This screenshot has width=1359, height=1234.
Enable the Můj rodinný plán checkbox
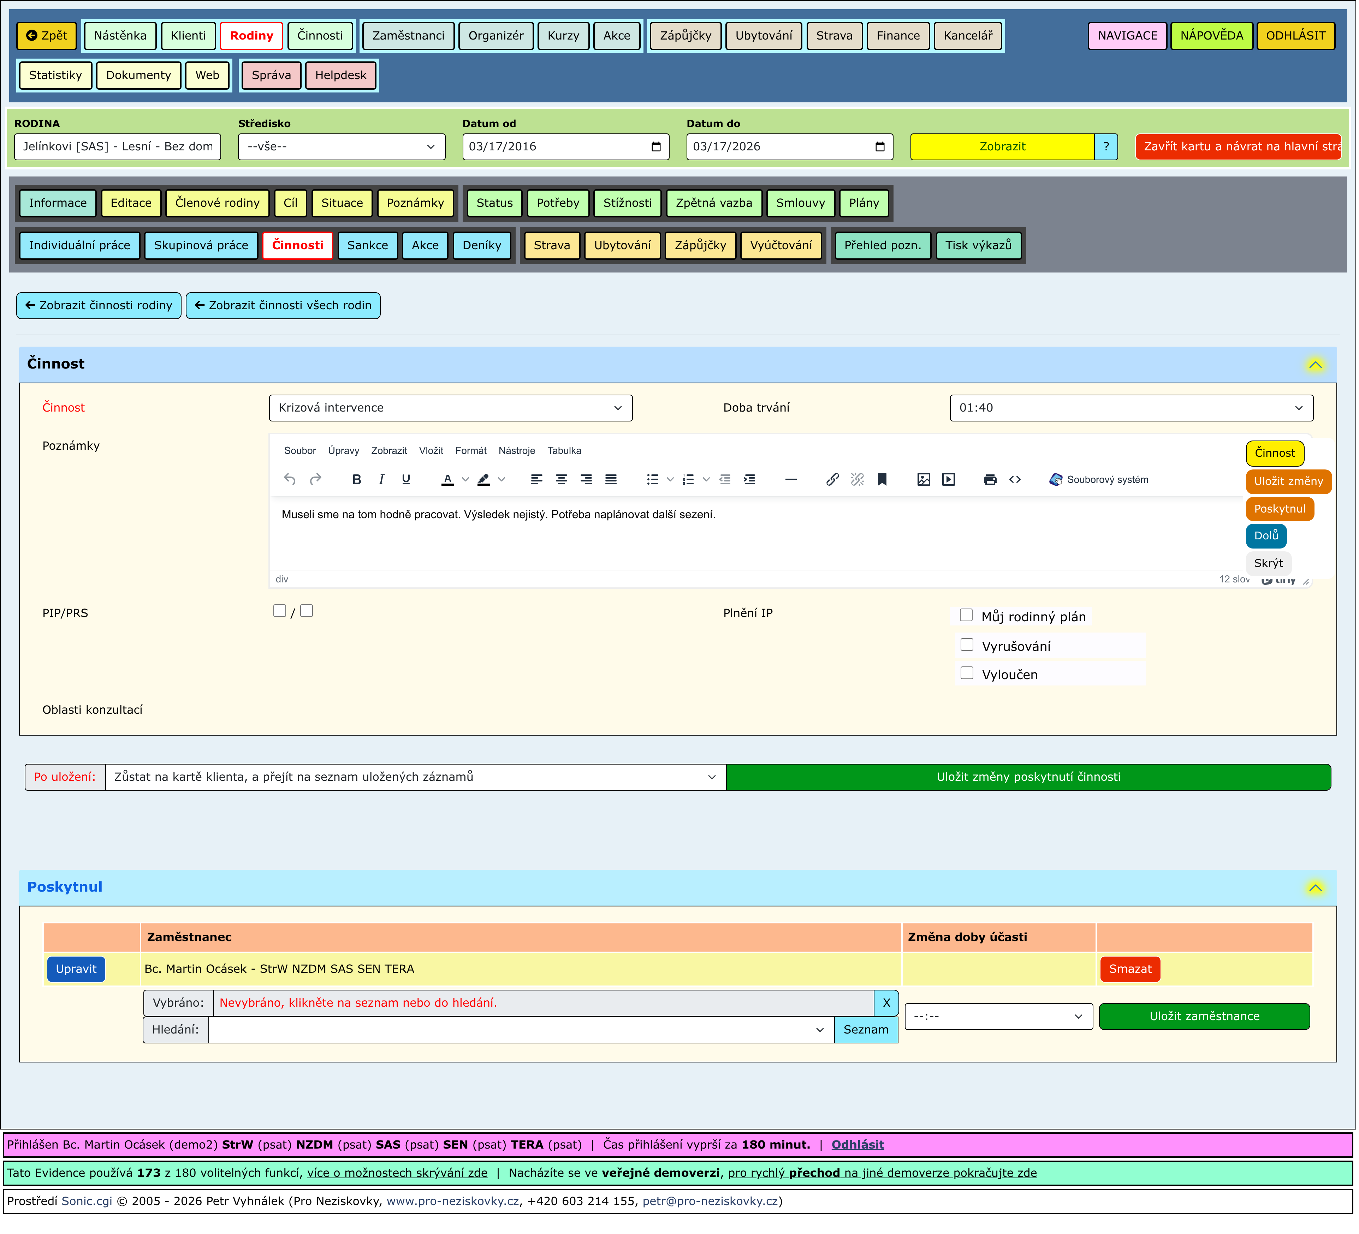click(966, 616)
